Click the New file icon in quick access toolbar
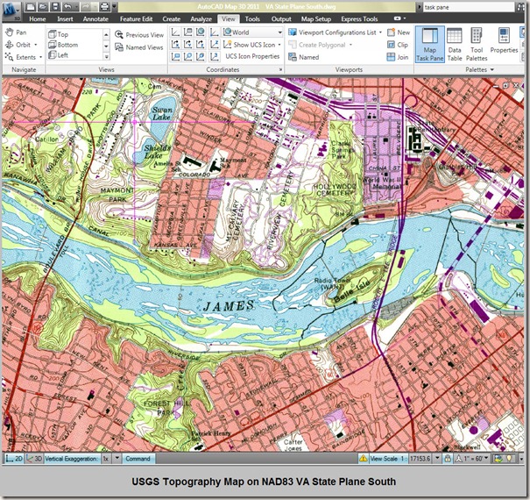Viewport: 530px width, 500px height. pos(31,6)
